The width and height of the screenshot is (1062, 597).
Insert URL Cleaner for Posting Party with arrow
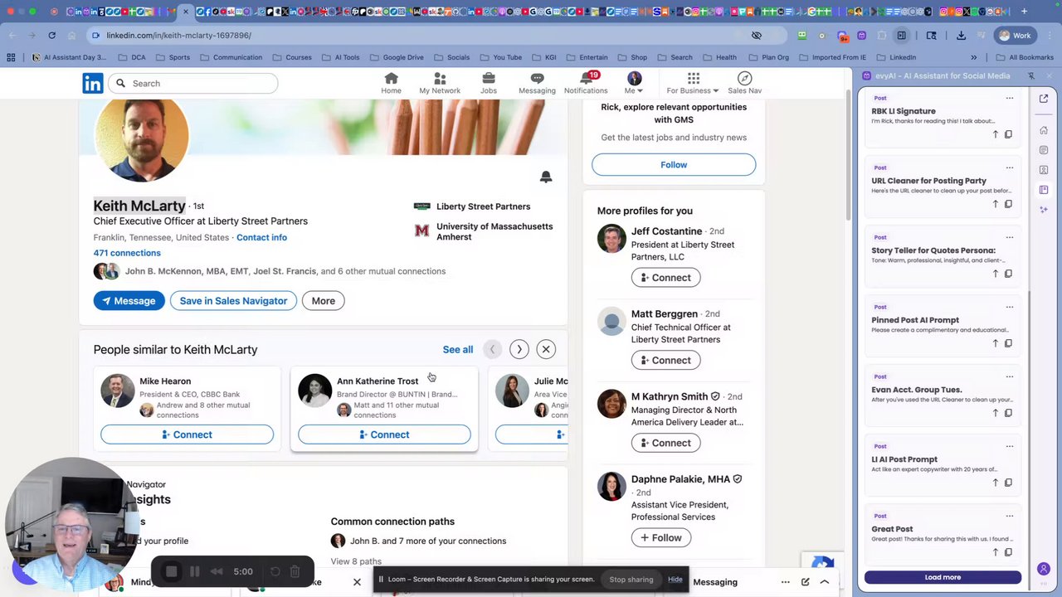pyautogui.click(x=996, y=204)
